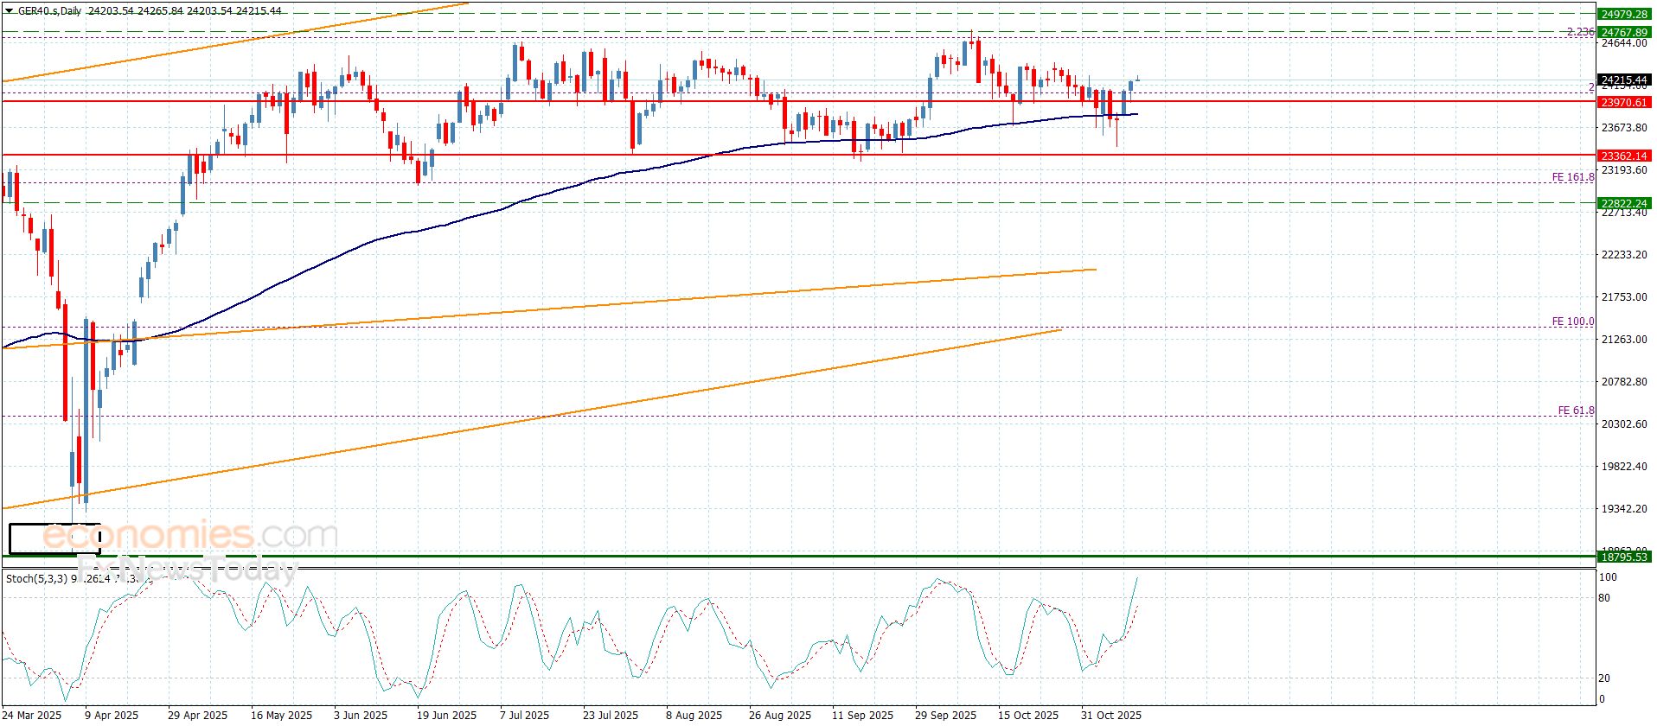Select the black rectangle object at bottom left
Screen dimensions: 1657x726
(54, 538)
